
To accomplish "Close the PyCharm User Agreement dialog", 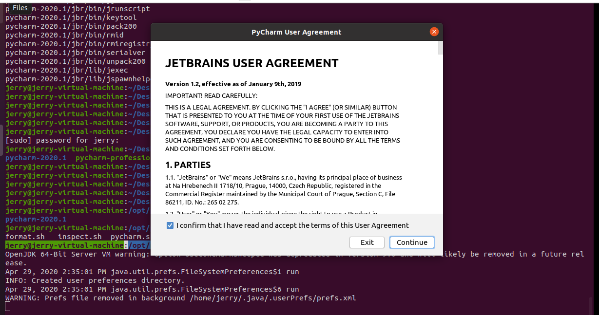I will 434,32.
